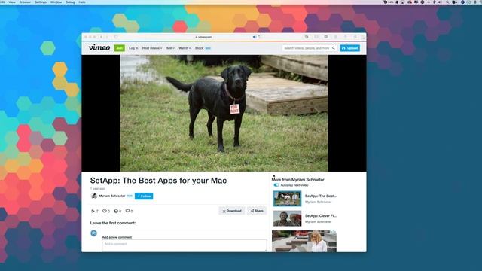Click the Add a comment text box
This screenshot has height=271, width=482.
(x=185, y=245)
